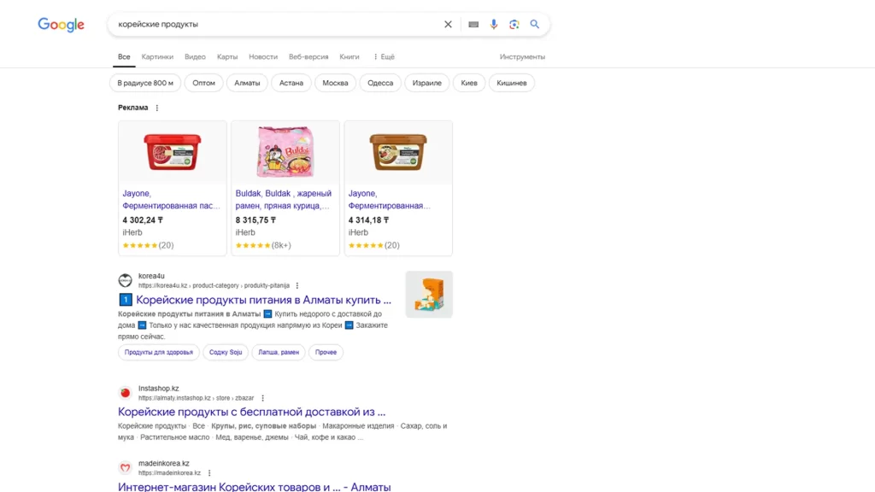Click the blue magnifier search icon

(x=535, y=24)
